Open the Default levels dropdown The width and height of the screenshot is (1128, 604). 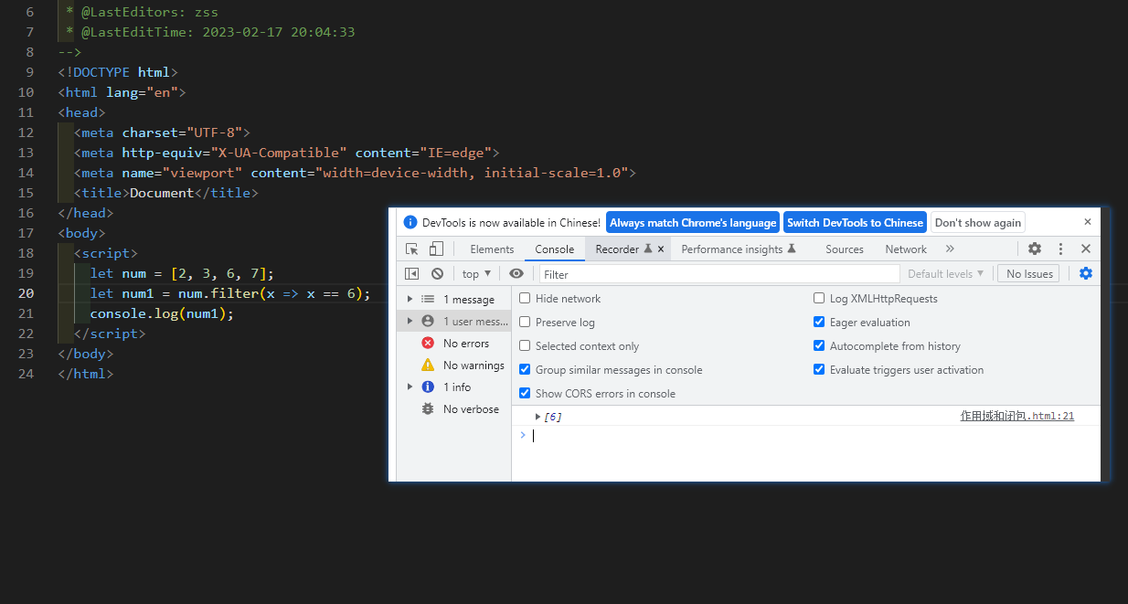click(945, 274)
